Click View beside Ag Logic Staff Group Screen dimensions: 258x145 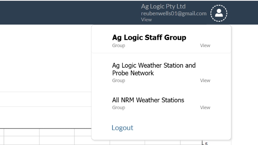click(205, 46)
